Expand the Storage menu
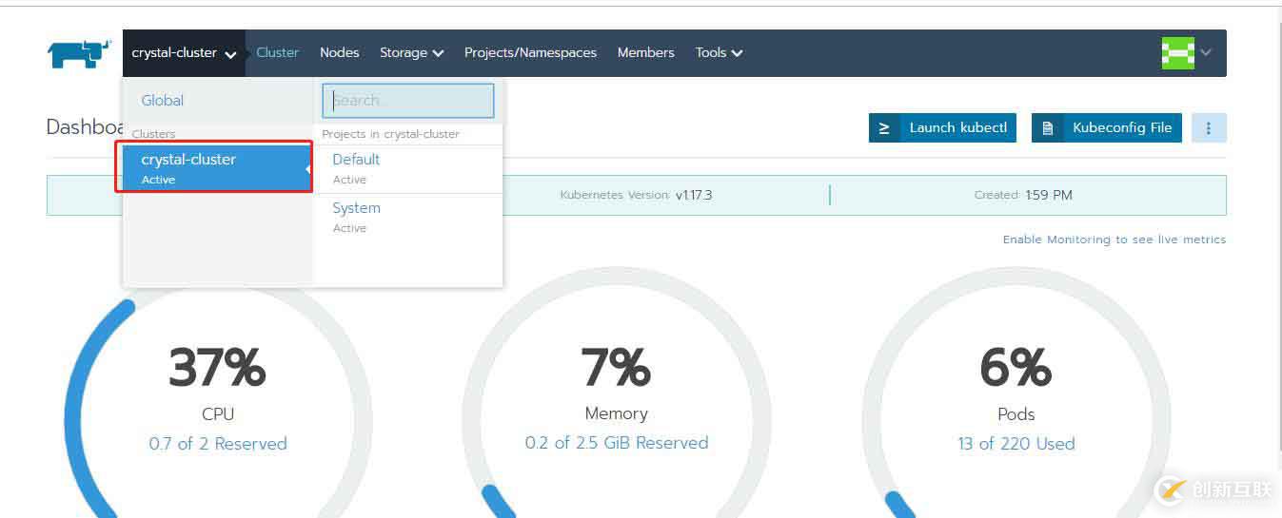Viewport: 1282px width, 518px height. (x=412, y=53)
